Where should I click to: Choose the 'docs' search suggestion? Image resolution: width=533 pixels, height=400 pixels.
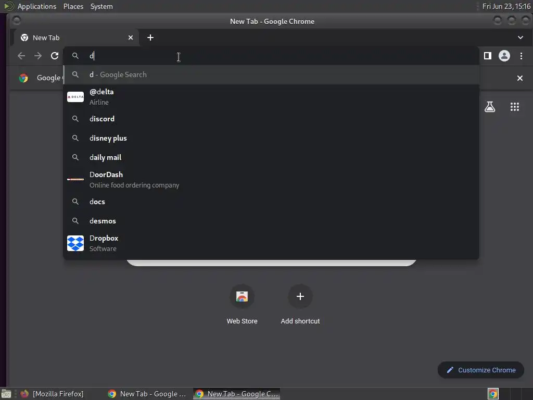[271, 202]
